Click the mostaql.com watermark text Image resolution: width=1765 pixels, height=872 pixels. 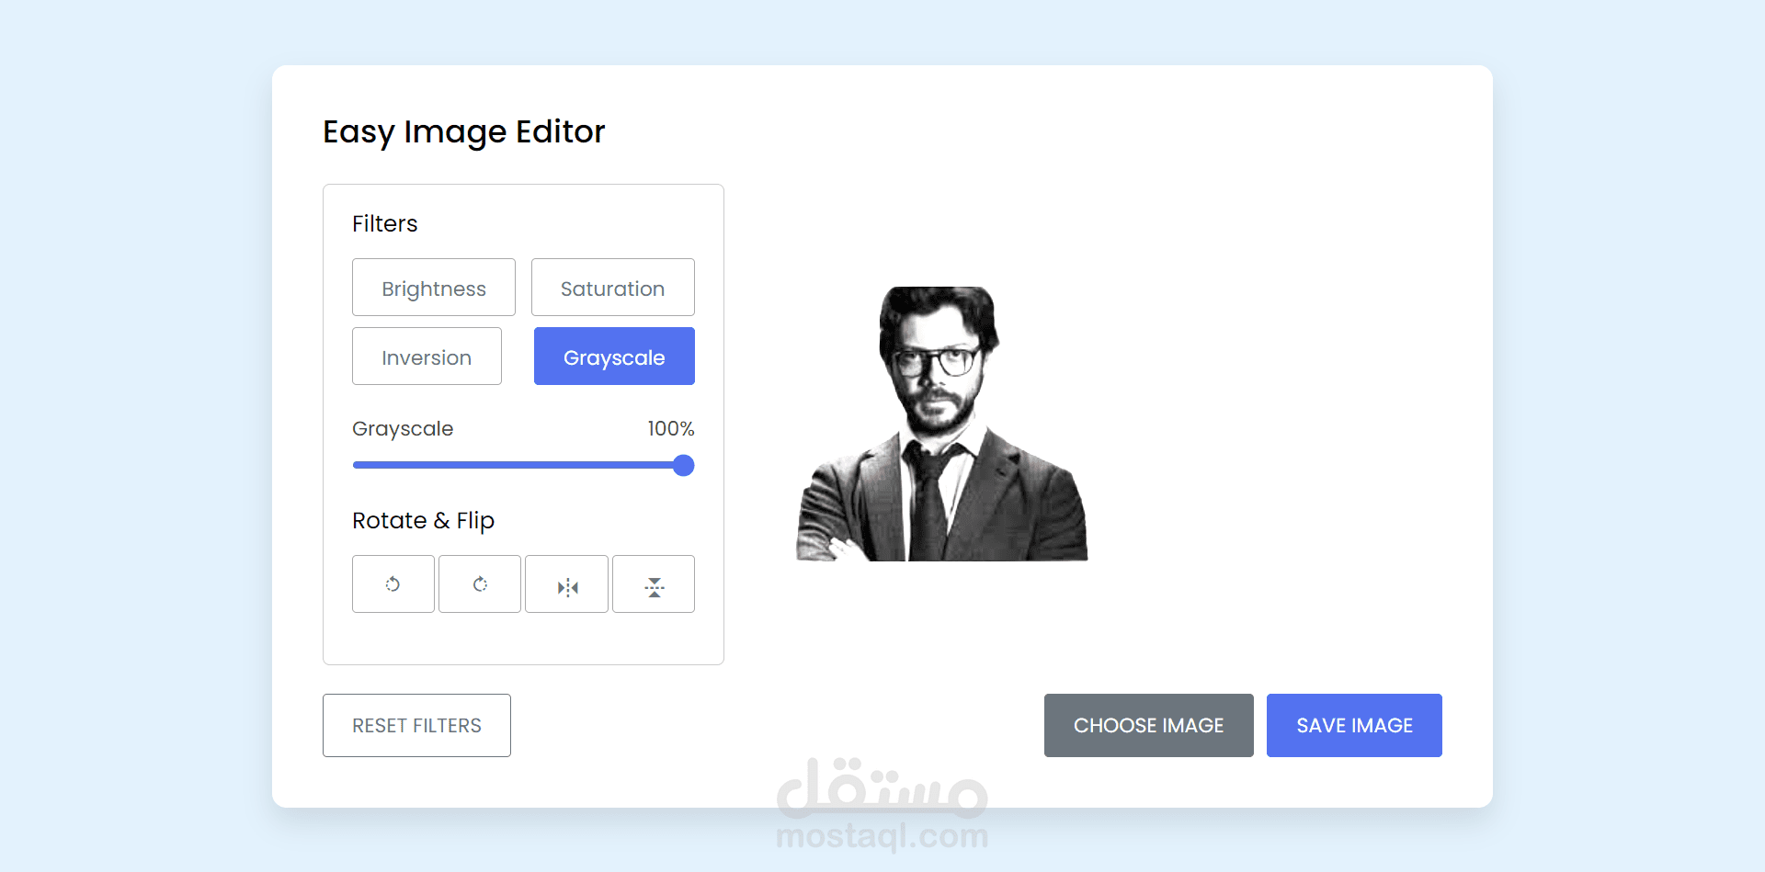coord(882,836)
